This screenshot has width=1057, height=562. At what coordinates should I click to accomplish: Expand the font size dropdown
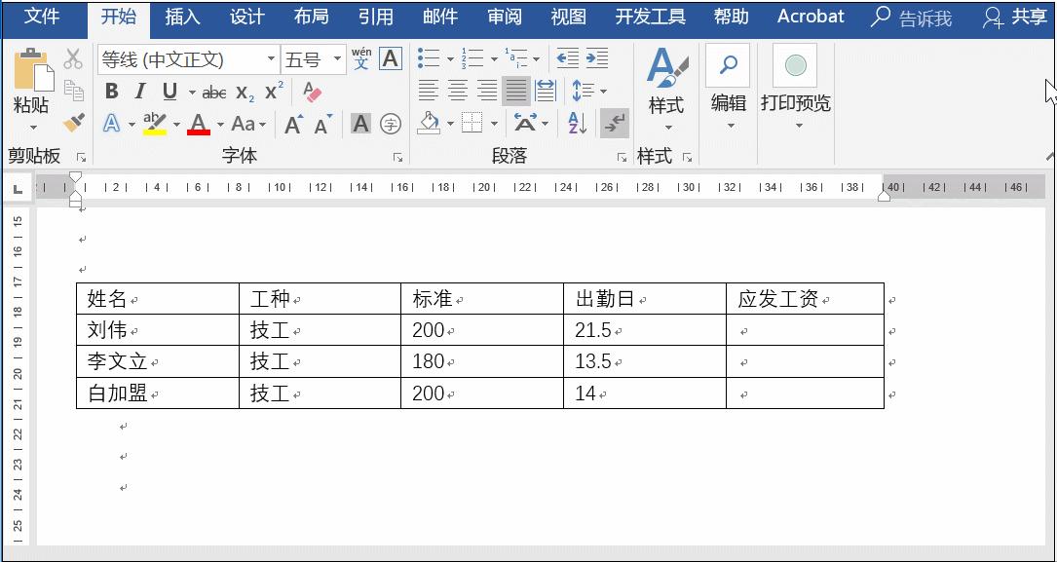[x=336, y=58]
